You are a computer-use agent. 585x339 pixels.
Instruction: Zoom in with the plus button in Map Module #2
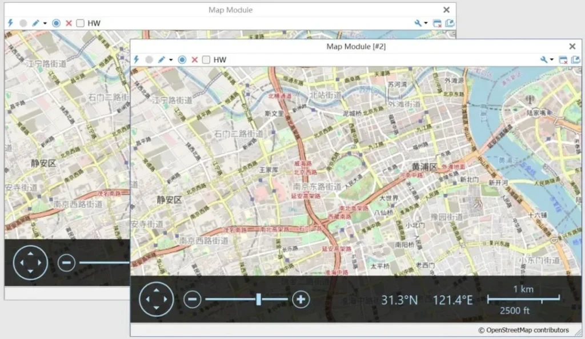(301, 299)
